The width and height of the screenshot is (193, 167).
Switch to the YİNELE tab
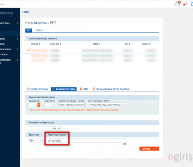tap(39, 30)
